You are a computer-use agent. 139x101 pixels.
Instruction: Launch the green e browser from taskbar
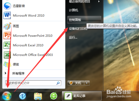(x=54, y=96)
